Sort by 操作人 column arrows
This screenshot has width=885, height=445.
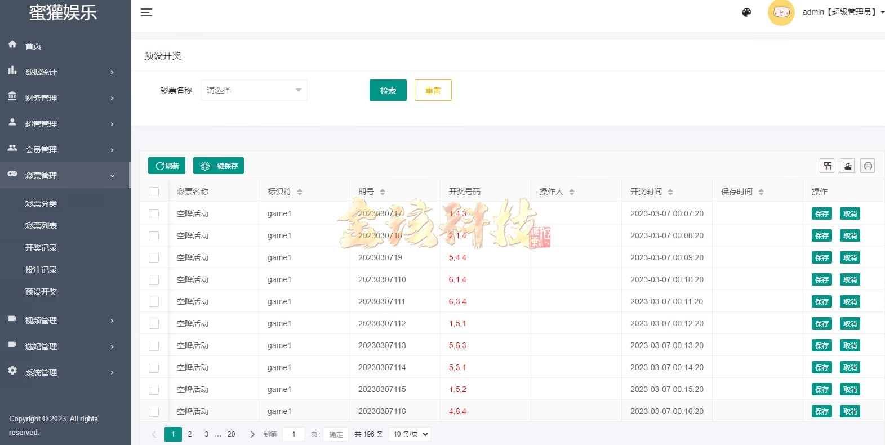[572, 192]
